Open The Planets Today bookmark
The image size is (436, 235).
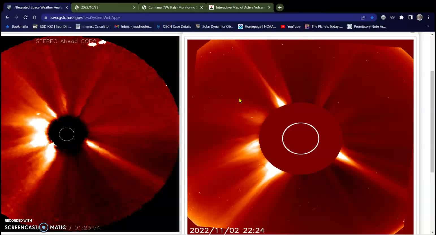click(324, 26)
